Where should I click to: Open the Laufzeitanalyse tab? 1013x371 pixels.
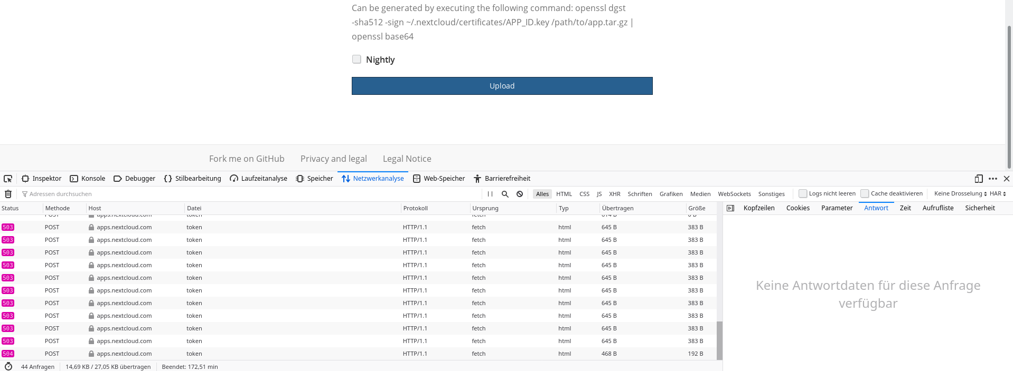(258, 179)
